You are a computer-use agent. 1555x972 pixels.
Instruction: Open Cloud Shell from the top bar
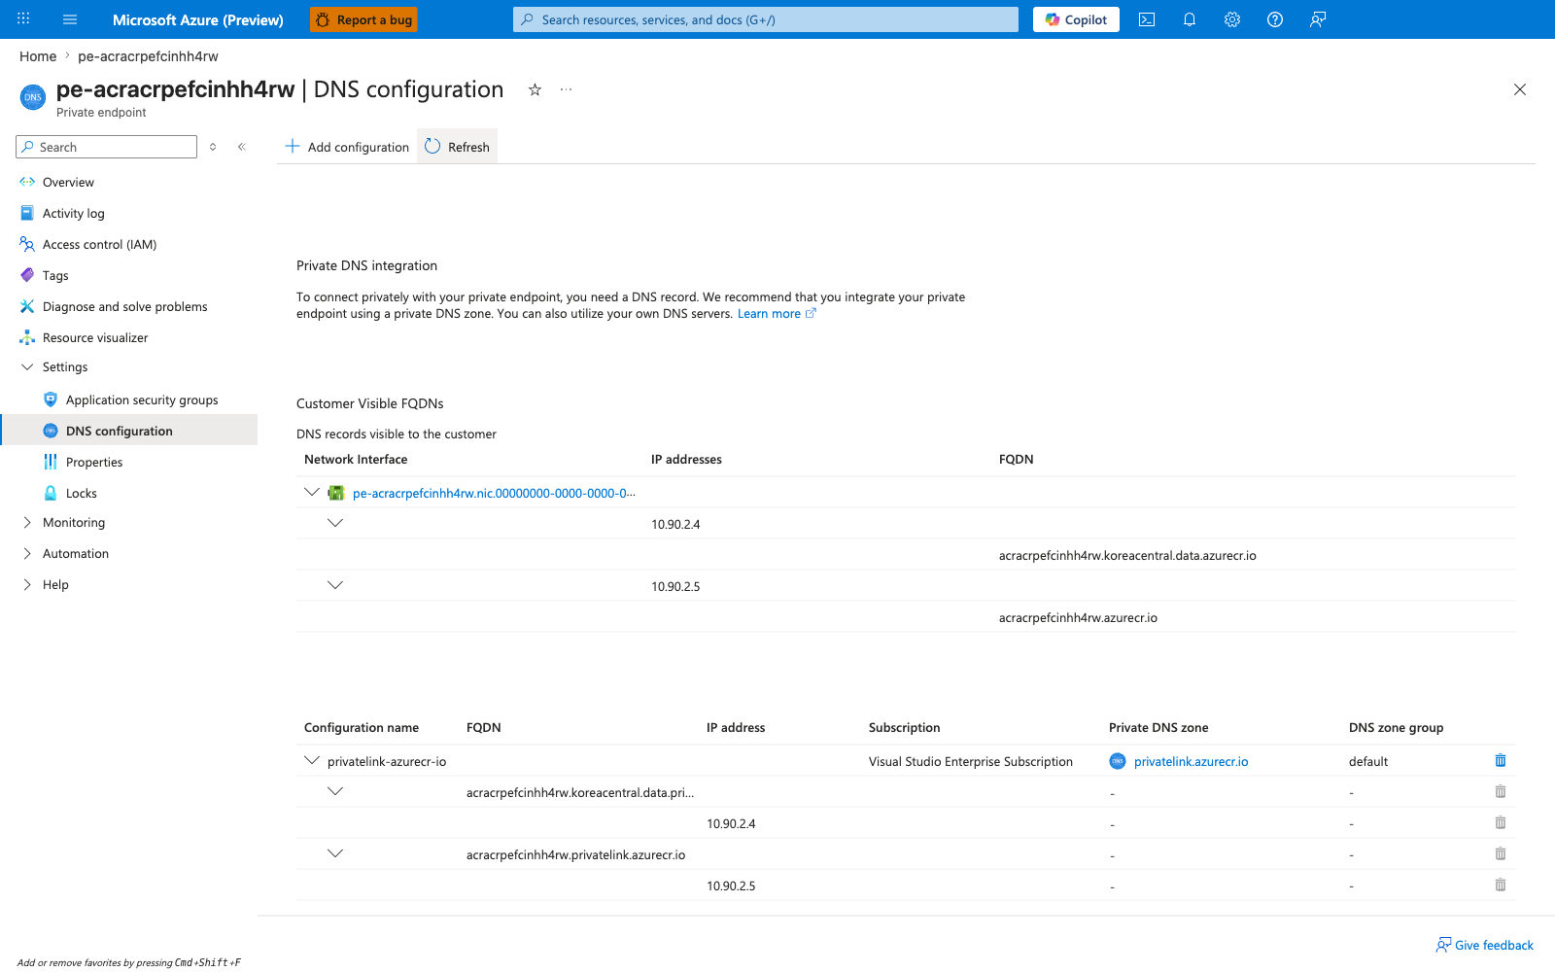[x=1147, y=19]
